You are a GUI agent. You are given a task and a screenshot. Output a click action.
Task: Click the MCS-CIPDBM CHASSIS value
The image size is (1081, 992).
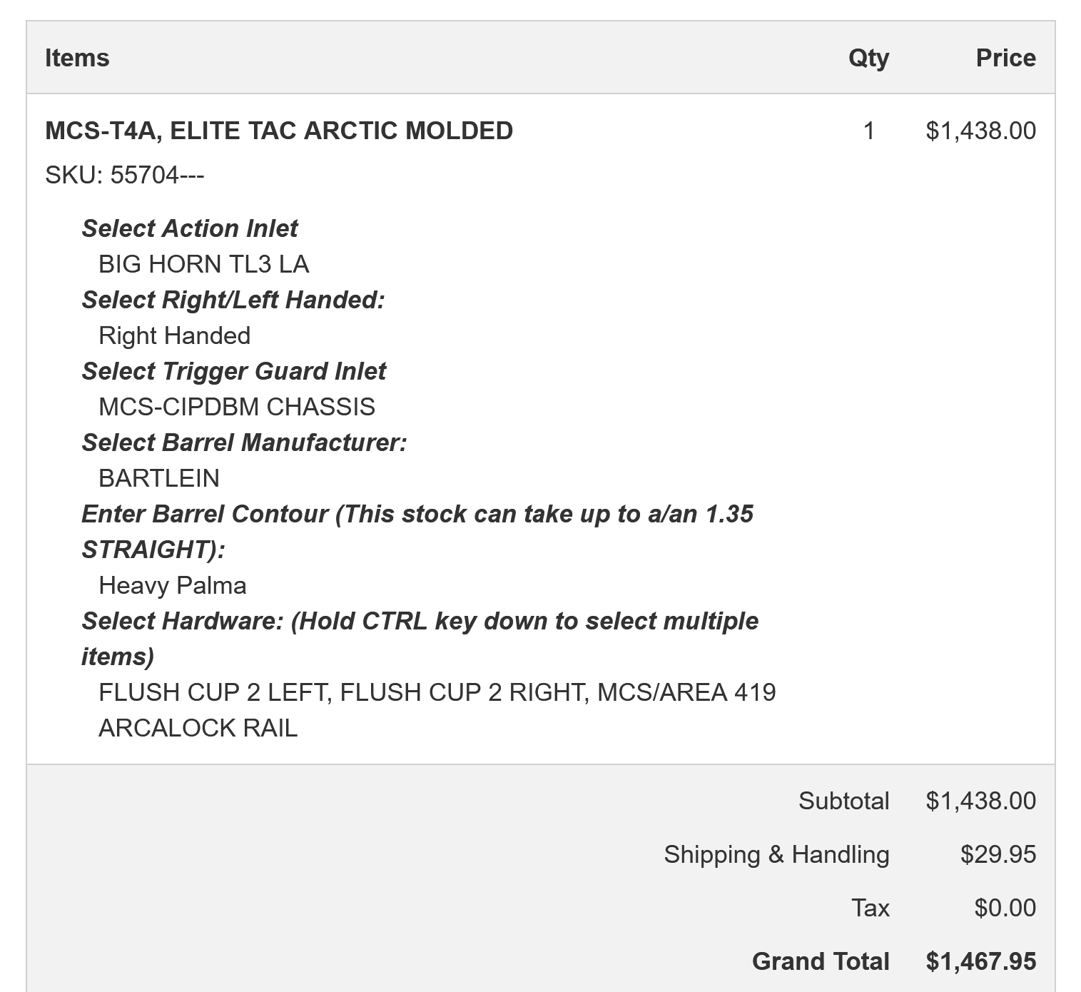pyautogui.click(x=237, y=407)
